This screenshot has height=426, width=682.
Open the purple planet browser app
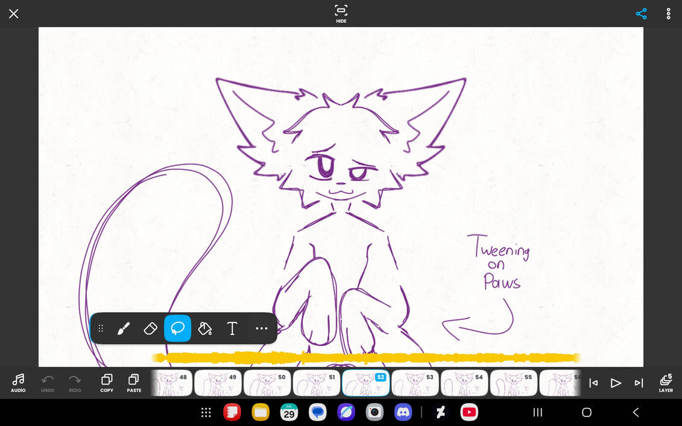[x=346, y=412]
